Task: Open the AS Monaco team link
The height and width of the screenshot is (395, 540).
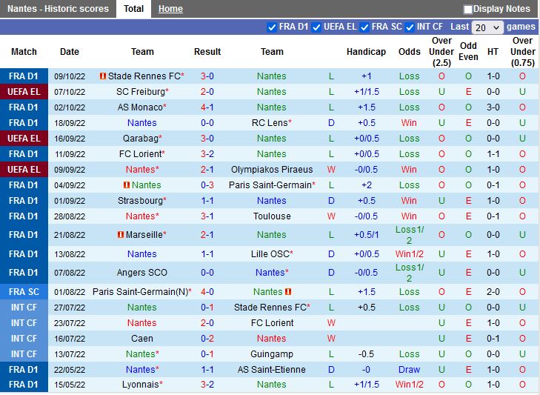Action: point(141,107)
